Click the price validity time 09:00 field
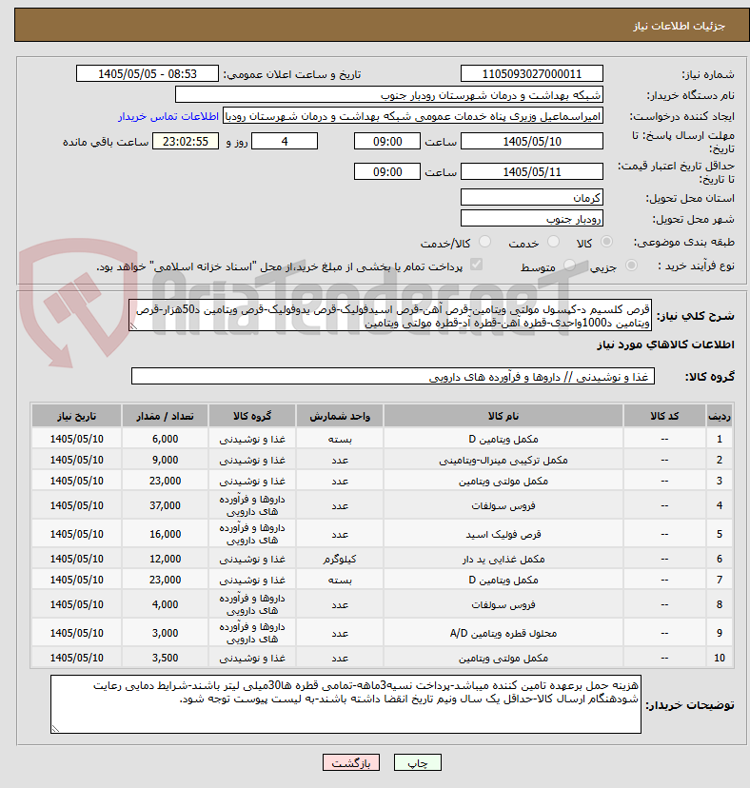This screenshot has width=750, height=788. pyautogui.click(x=387, y=172)
